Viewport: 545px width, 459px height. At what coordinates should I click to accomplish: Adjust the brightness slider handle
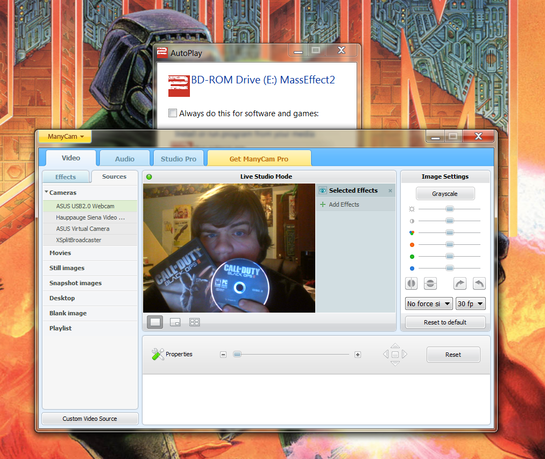(x=449, y=209)
